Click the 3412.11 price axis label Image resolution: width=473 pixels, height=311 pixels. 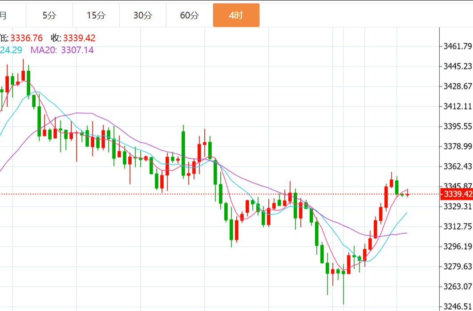click(x=457, y=106)
